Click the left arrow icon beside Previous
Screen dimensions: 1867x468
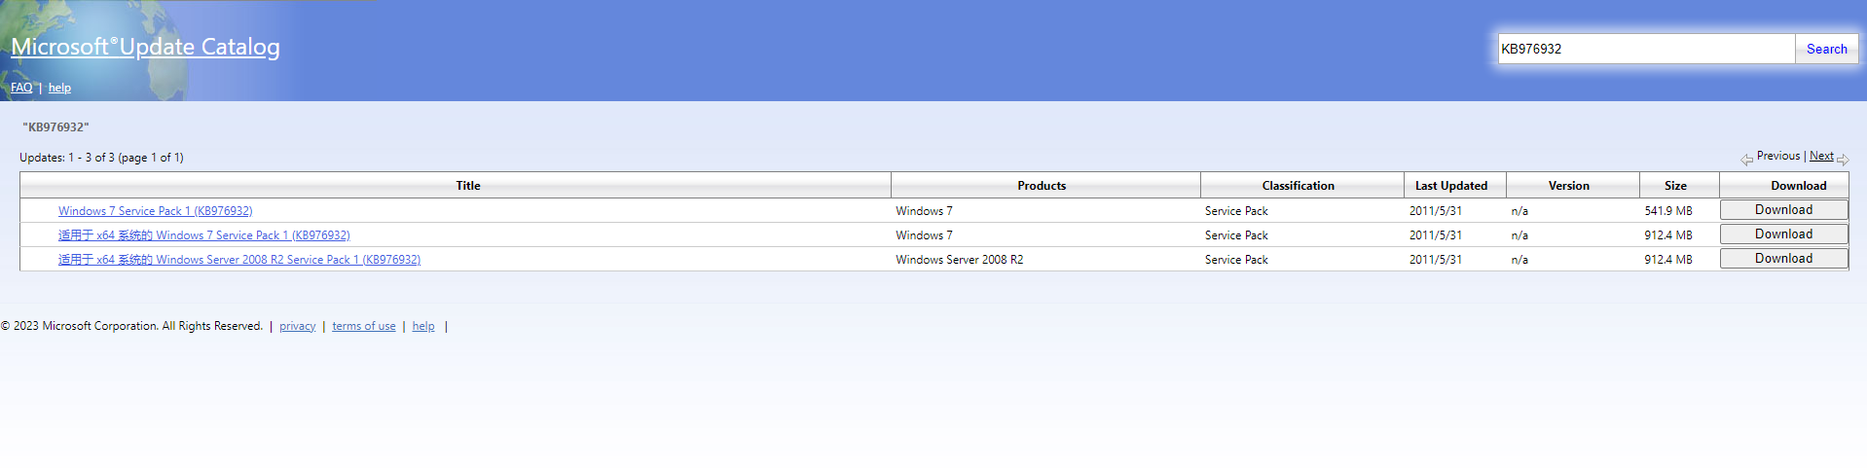pyautogui.click(x=1746, y=160)
